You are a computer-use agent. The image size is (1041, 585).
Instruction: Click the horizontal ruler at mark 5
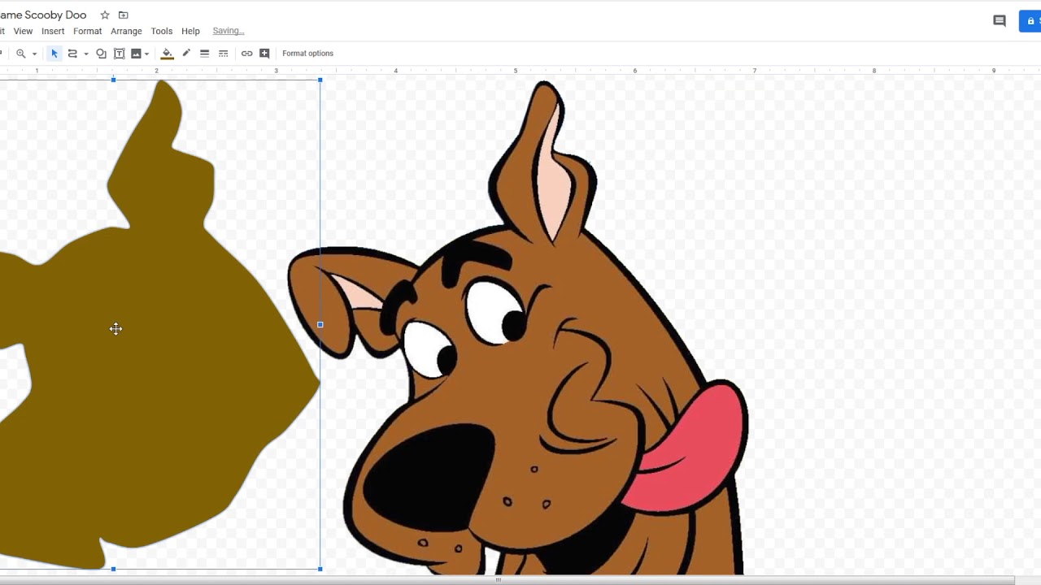click(515, 71)
